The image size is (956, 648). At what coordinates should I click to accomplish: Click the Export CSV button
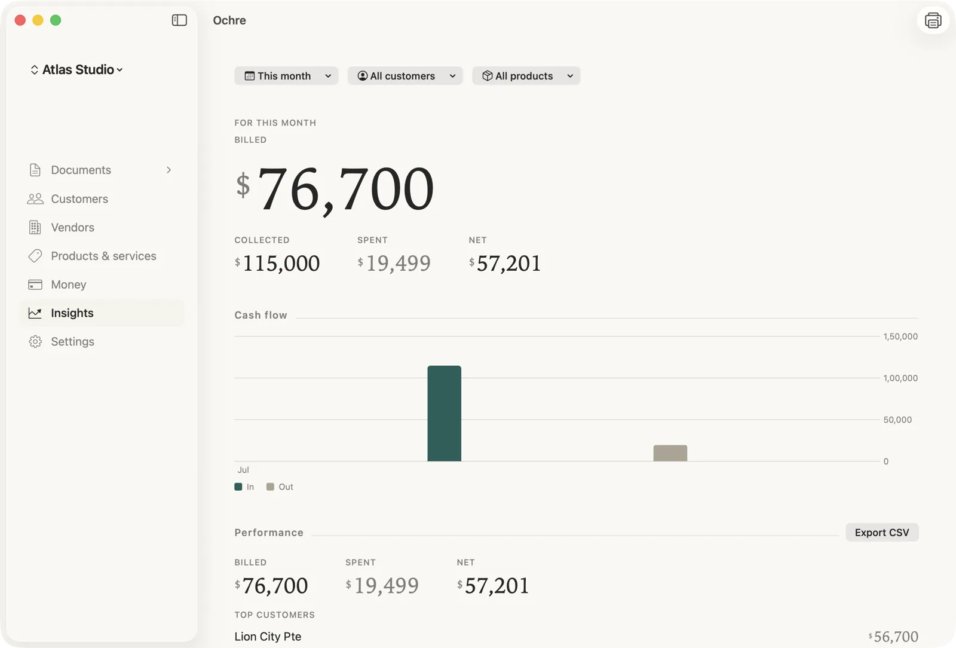[882, 532]
